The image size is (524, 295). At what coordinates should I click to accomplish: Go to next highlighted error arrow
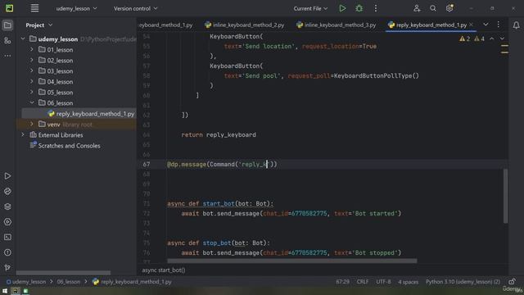pyautogui.click(x=502, y=39)
